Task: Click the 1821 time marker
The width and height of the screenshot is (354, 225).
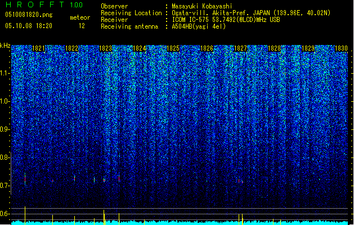Action: (x=39, y=48)
